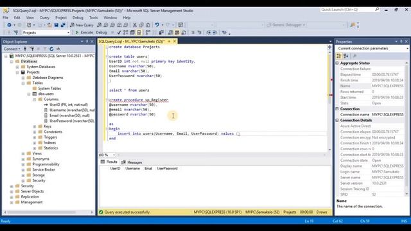Open the Window menu
411x231 pixels.
110,17
